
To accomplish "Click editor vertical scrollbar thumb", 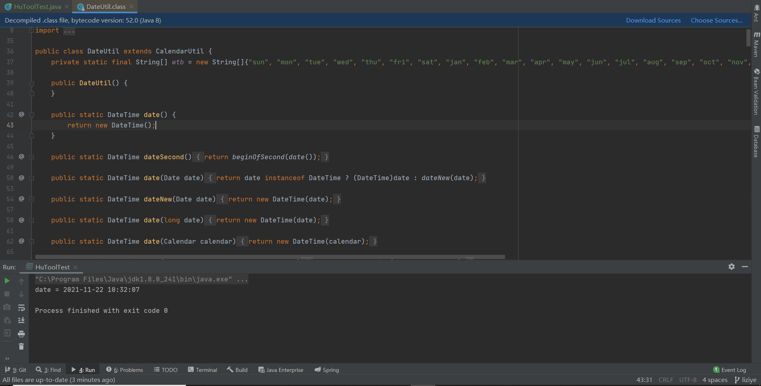I will click(x=749, y=37).
